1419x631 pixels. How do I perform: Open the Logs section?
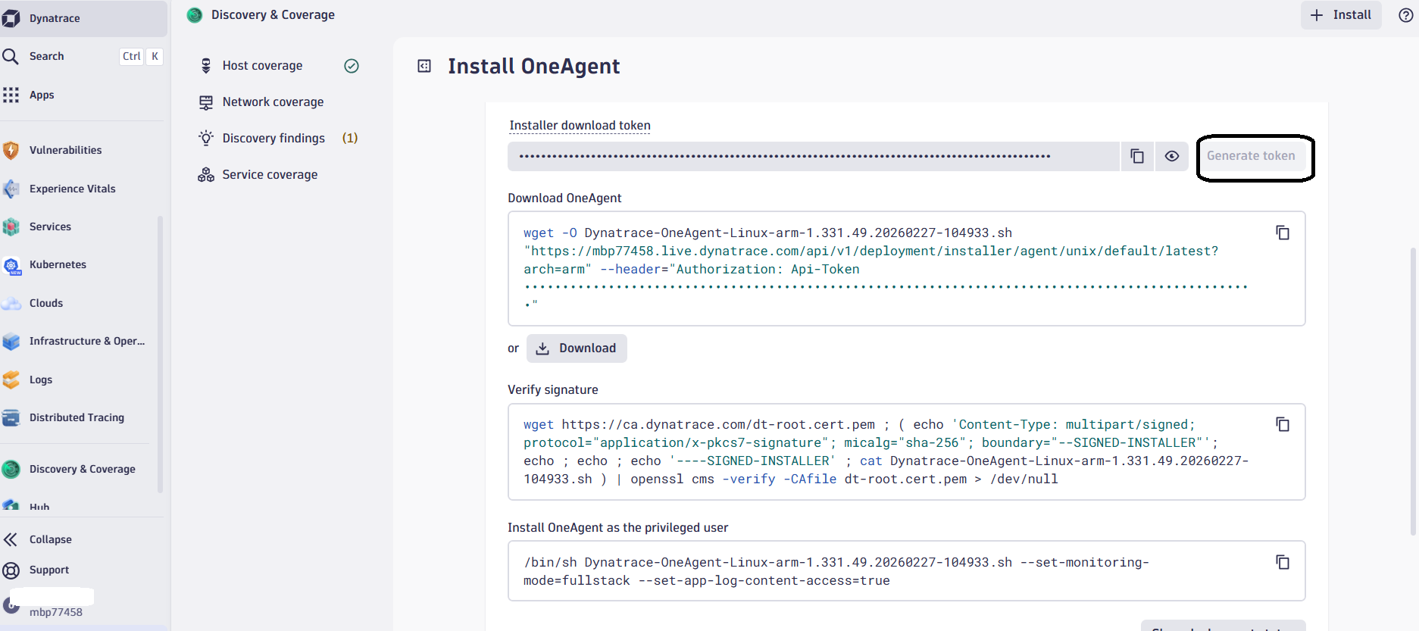point(41,380)
